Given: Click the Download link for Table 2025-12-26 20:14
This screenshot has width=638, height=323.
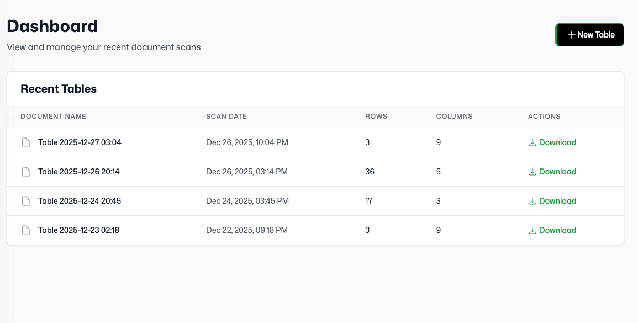Looking at the screenshot, I should [x=558, y=172].
